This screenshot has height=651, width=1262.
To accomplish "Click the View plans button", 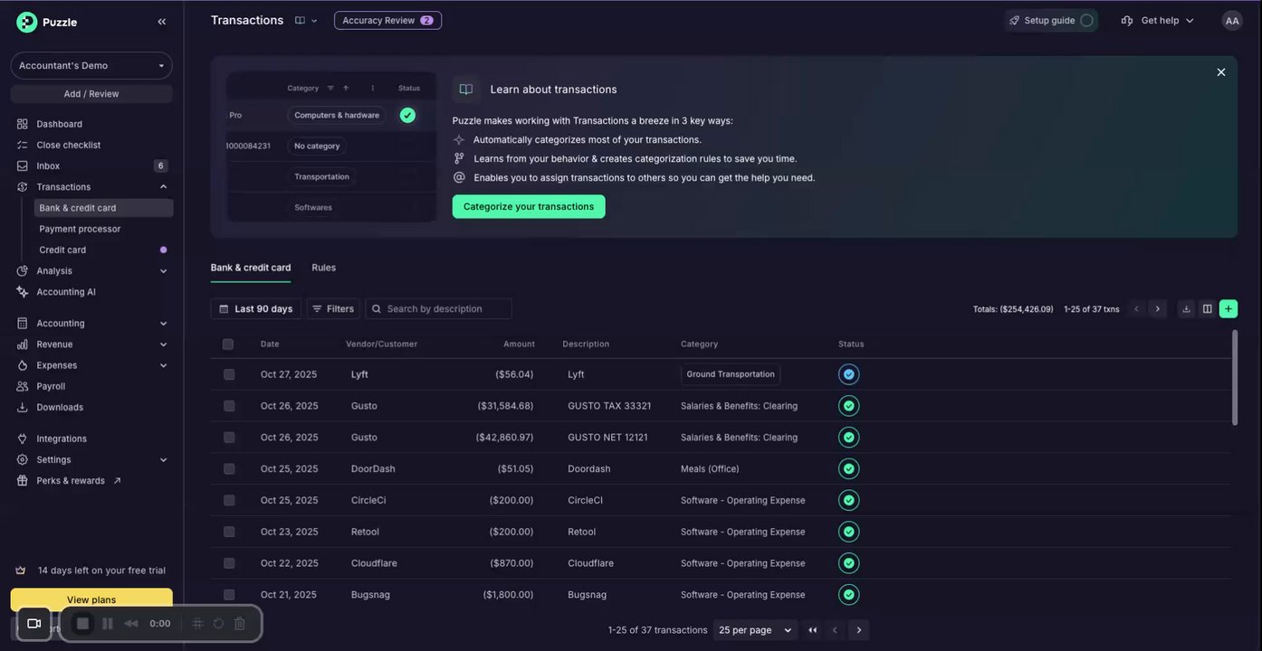I will [x=91, y=599].
